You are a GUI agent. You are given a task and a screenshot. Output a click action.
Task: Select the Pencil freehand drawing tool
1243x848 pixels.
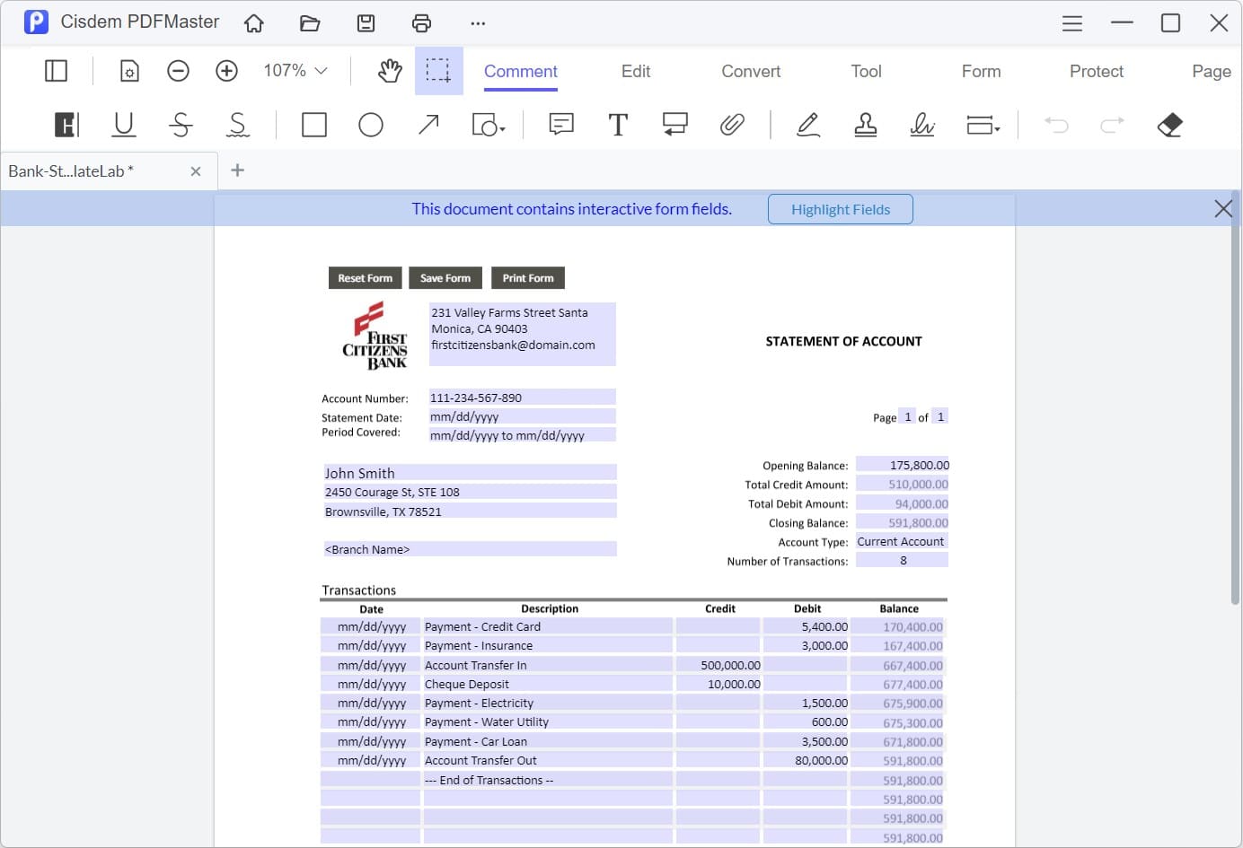[807, 125]
